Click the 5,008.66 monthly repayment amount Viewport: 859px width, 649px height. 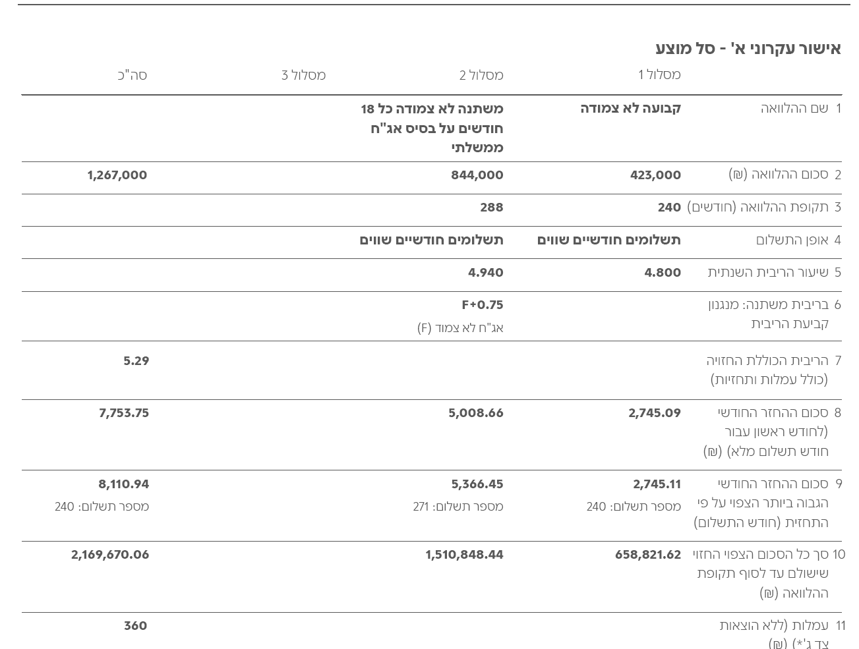coord(476,413)
